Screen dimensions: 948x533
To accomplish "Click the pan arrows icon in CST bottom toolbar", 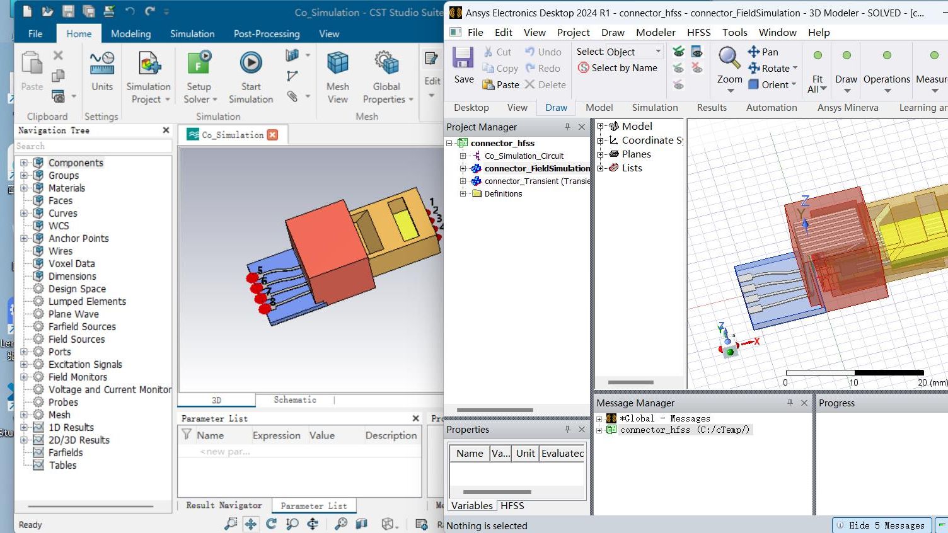I will [251, 524].
